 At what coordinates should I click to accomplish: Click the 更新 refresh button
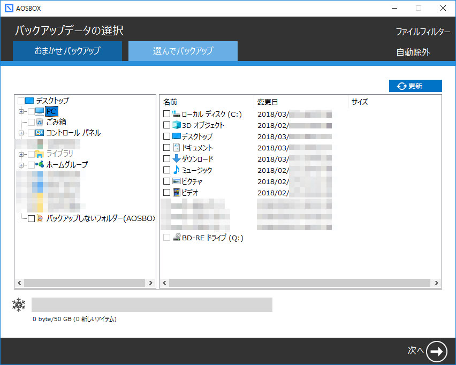pyautogui.click(x=415, y=86)
